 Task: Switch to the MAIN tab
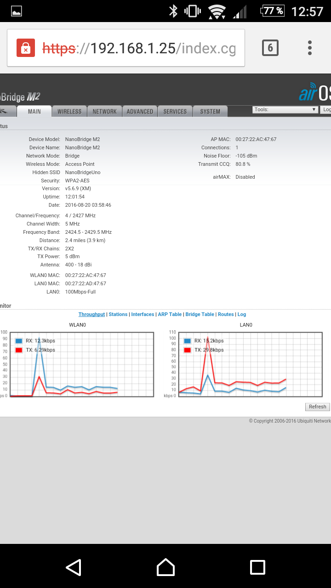pyautogui.click(x=34, y=111)
